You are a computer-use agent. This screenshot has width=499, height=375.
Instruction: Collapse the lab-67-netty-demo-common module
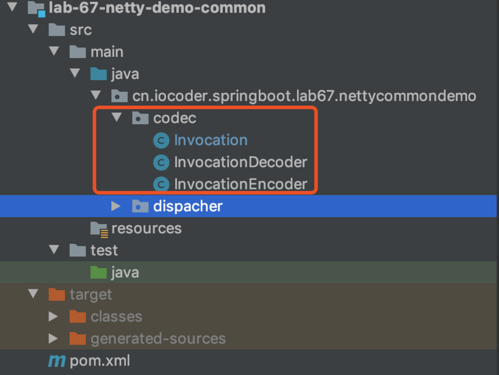[12, 7]
